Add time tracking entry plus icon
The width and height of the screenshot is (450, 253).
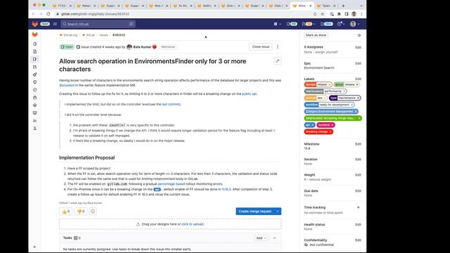[358, 207]
